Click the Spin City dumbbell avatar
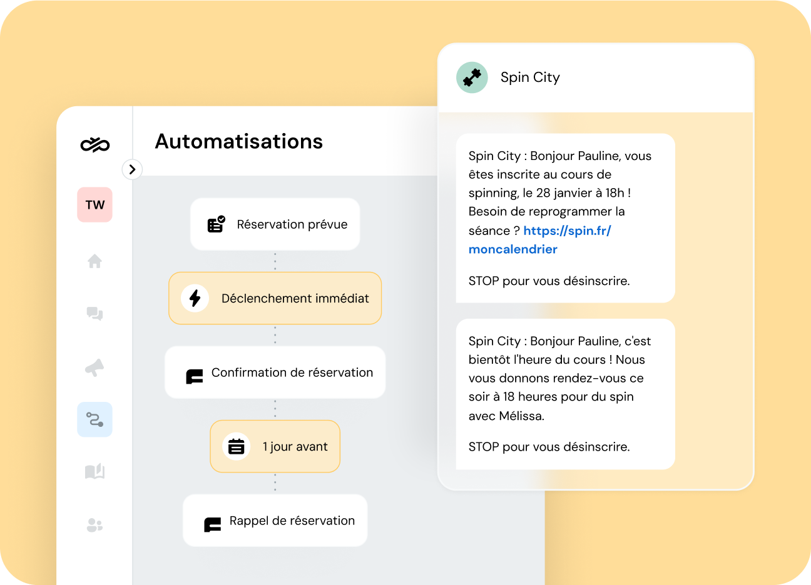811x585 pixels. (472, 77)
